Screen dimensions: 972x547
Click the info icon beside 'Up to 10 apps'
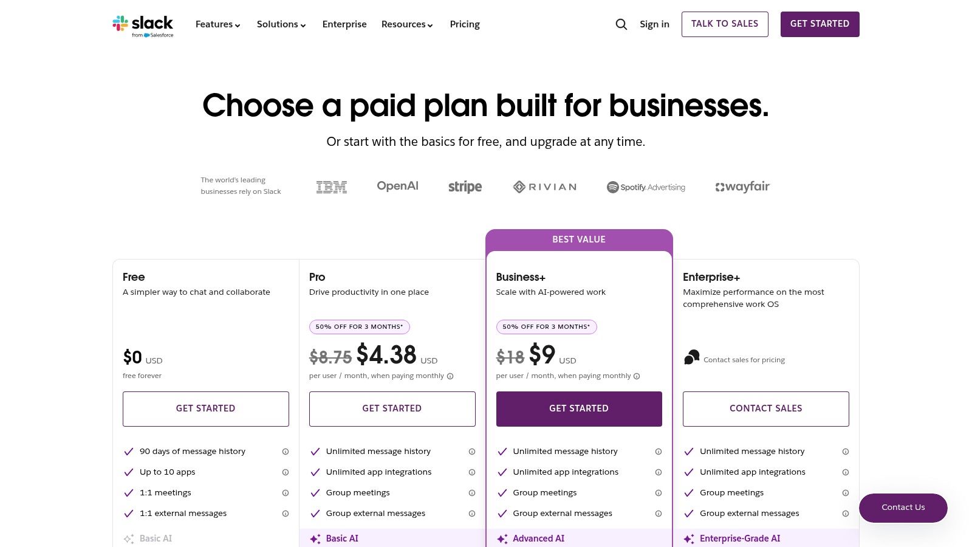pos(286,472)
